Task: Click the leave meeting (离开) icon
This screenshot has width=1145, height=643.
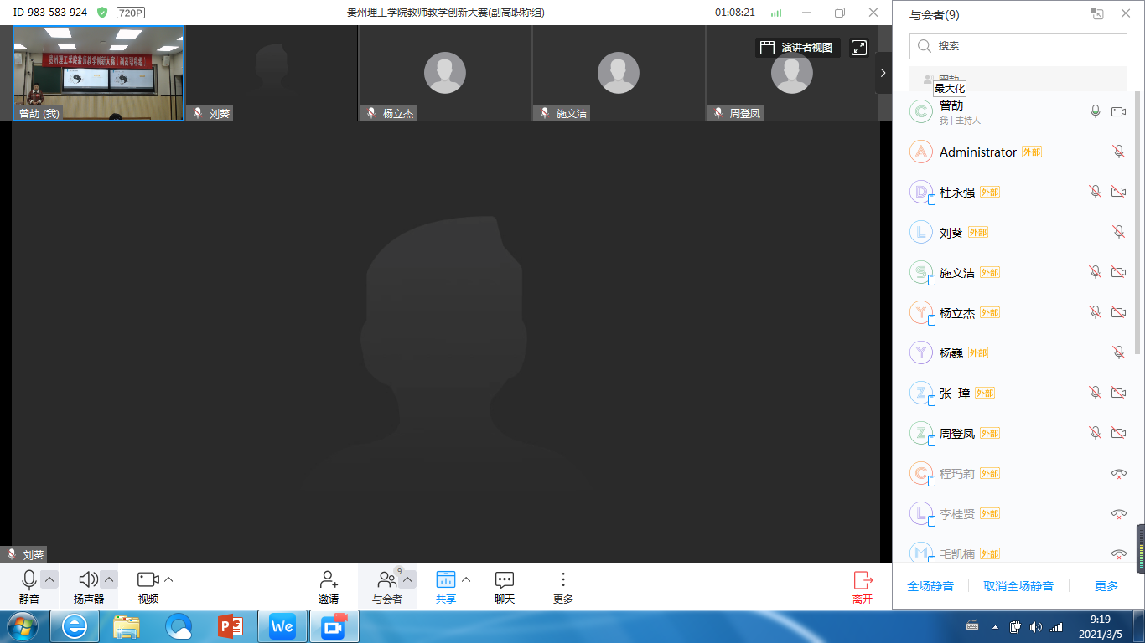Action: point(863,580)
